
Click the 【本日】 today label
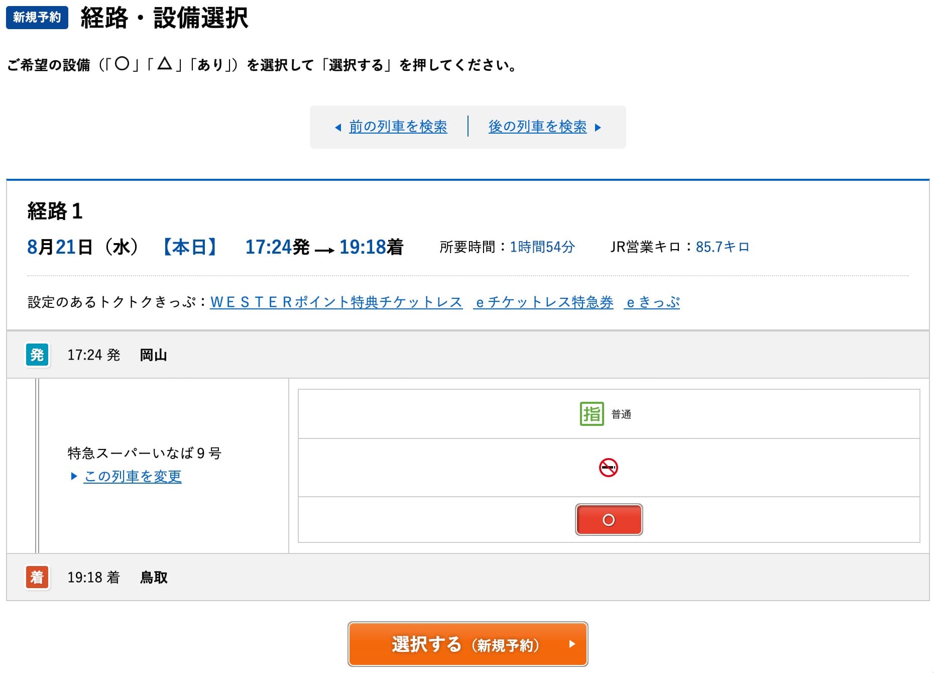pyautogui.click(x=190, y=247)
